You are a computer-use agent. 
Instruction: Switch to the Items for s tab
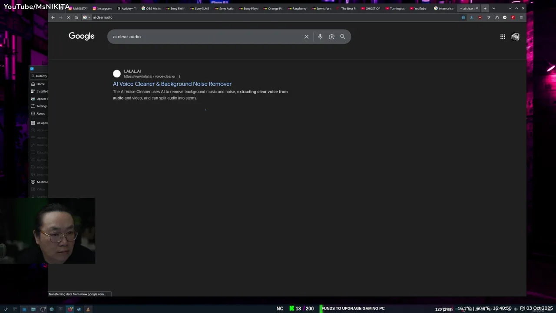[x=321, y=8]
